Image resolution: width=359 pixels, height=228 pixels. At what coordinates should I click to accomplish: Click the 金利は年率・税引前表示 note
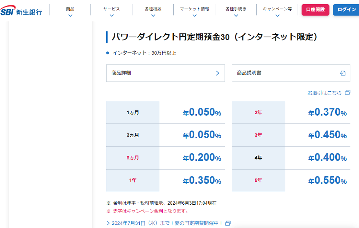(x=162, y=203)
